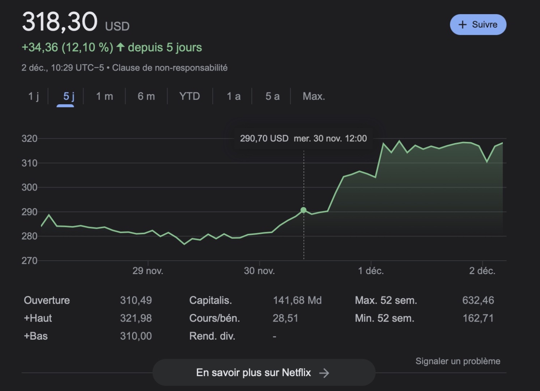Screen dimensions: 540x391
Task: Select the 1 j time range tab
Action: pos(33,96)
